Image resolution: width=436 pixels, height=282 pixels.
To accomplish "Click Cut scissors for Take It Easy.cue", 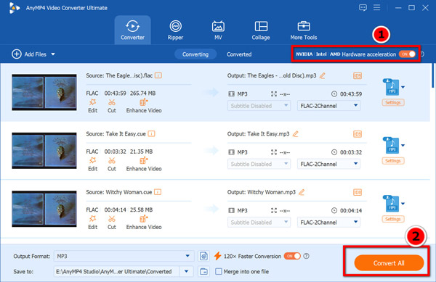I will click(x=112, y=164).
